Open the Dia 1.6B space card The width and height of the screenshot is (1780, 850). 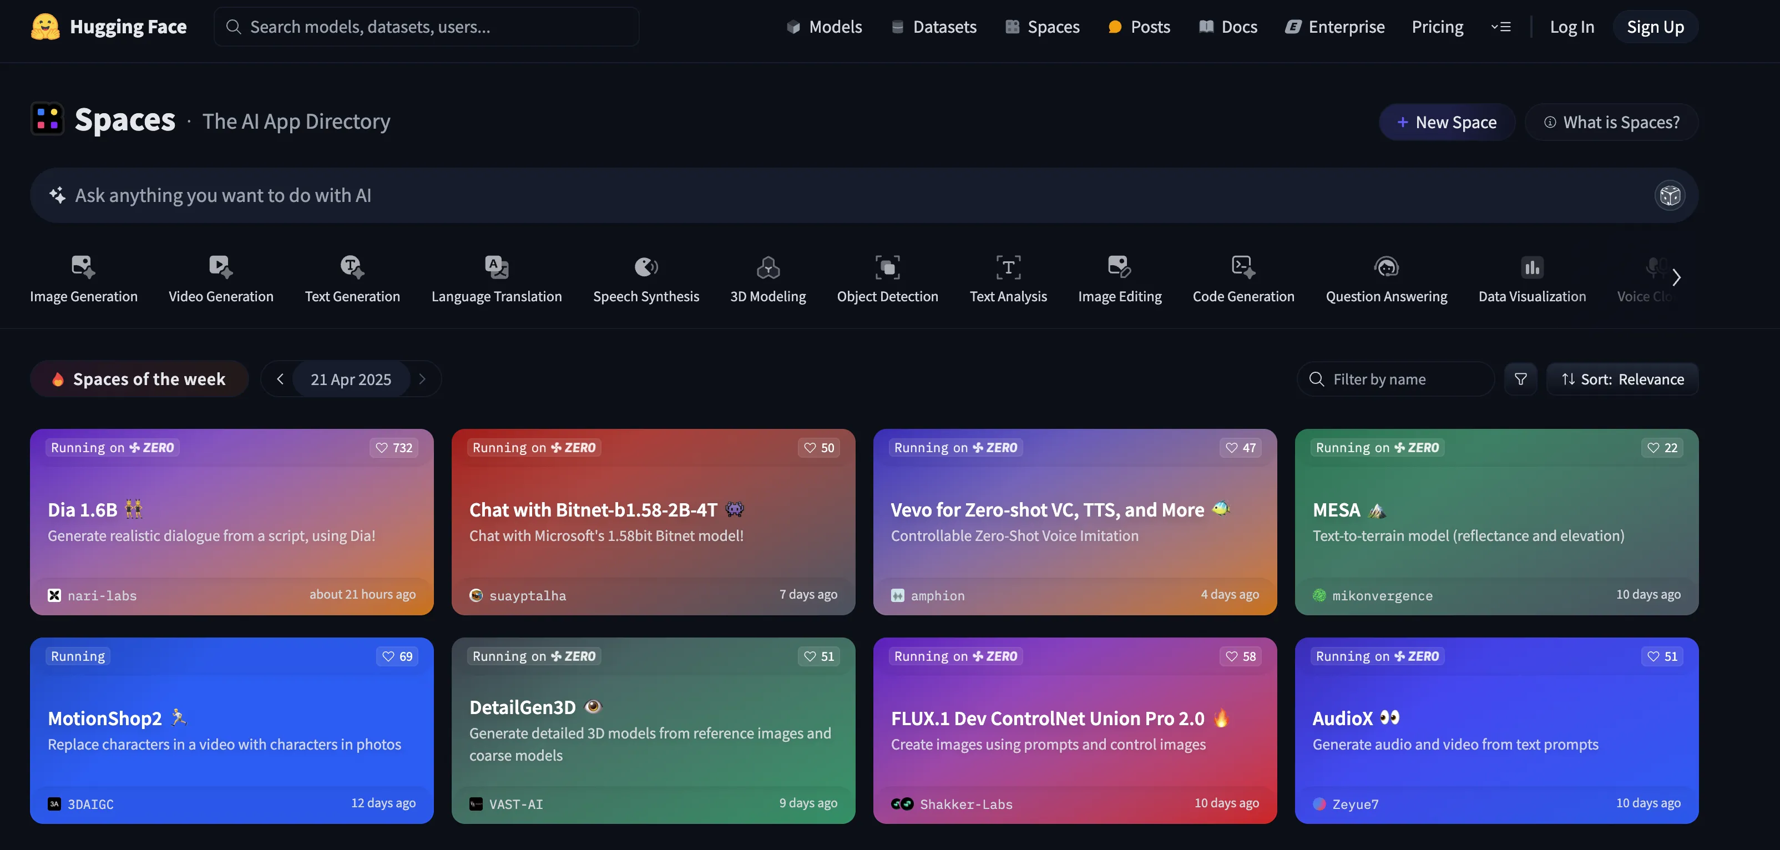tap(231, 522)
